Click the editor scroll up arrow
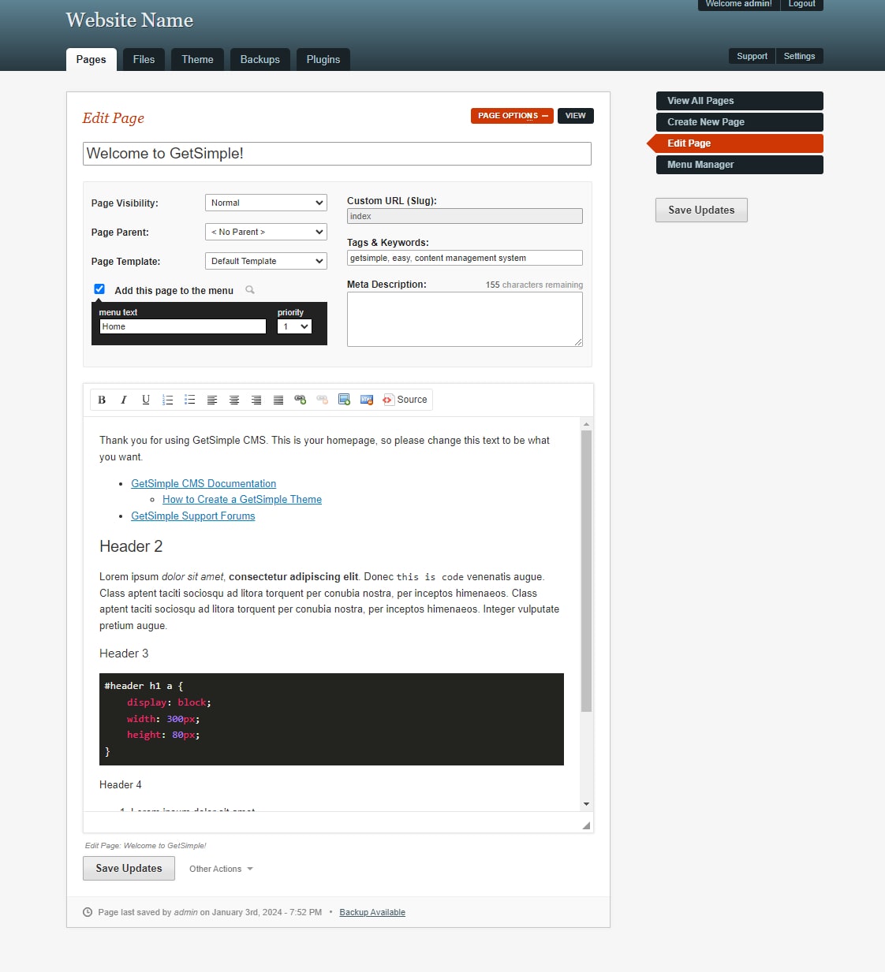Image resolution: width=885 pixels, height=972 pixels. (x=586, y=424)
